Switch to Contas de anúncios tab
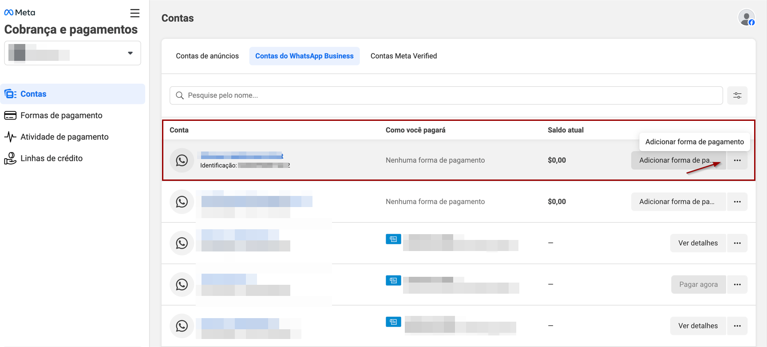 coord(207,56)
